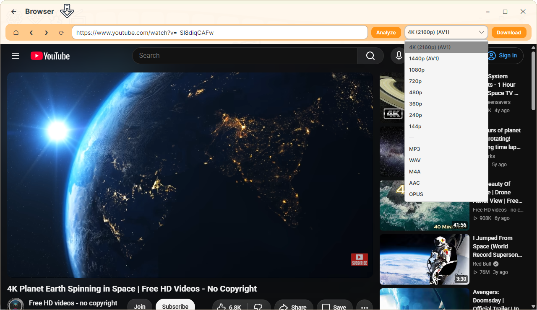The height and width of the screenshot is (310, 537).
Task: Join the Free HD videos channel
Action: [x=140, y=307]
